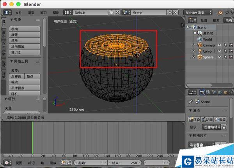Click the Blender logo icon
234x168 pixels.
220,13
